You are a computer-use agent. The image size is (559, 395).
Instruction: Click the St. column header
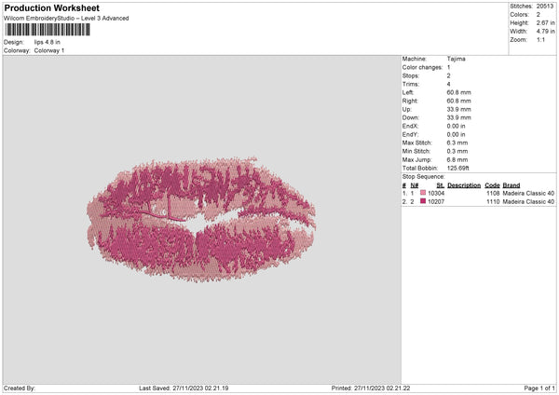pyautogui.click(x=441, y=184)
